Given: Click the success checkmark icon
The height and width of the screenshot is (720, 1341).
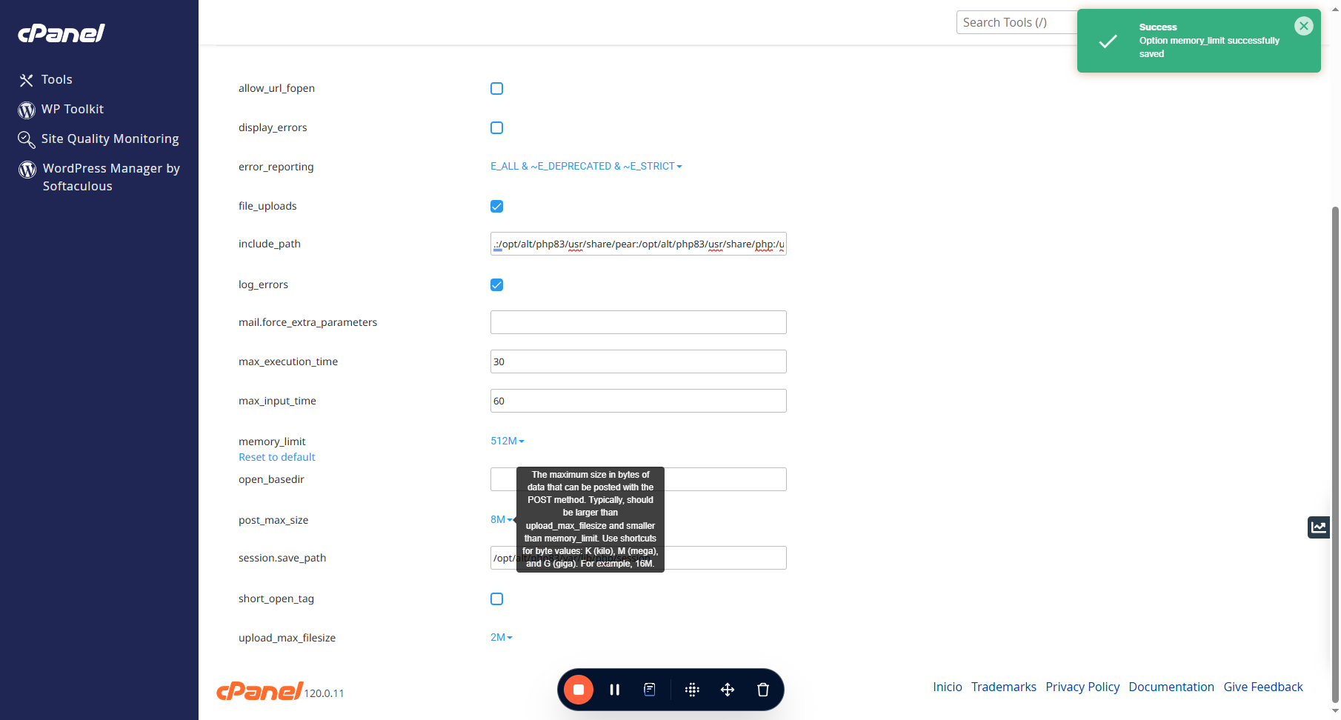Looking at the screenshot, I should 1108,41.
